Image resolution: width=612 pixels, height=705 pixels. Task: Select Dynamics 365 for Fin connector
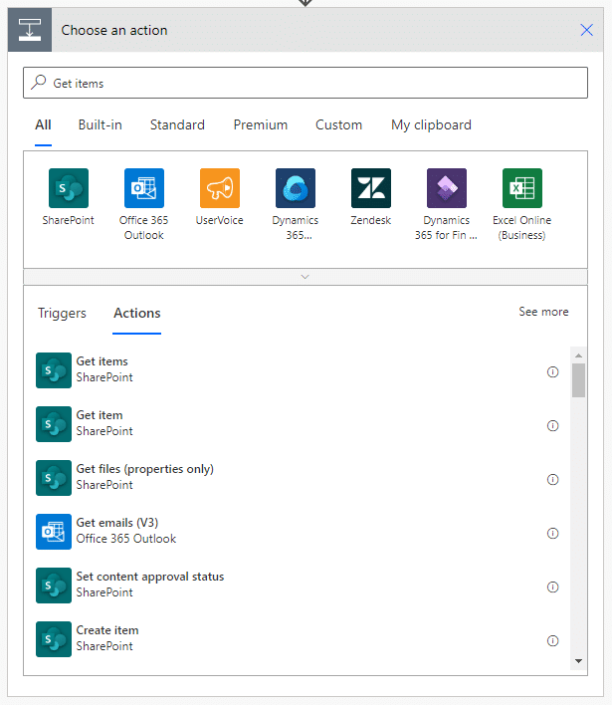[447, 188]
